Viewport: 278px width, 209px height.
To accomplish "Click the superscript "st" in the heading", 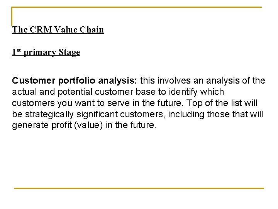I will (19, 50).
